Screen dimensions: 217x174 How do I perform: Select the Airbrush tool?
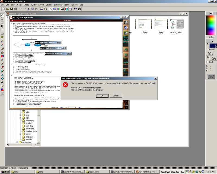click(2, 75)
